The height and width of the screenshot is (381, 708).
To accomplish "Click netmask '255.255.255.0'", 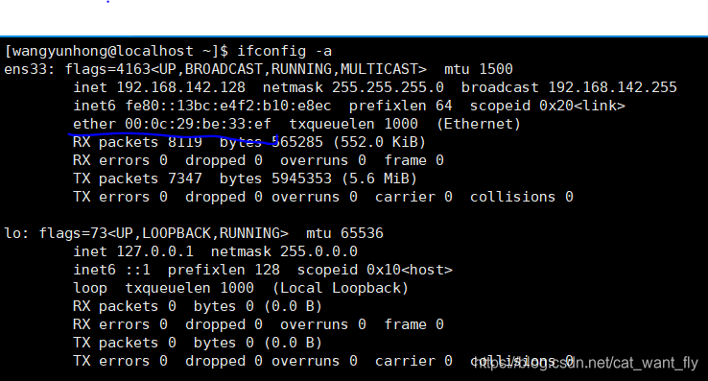I will click(x=388, y=87).
